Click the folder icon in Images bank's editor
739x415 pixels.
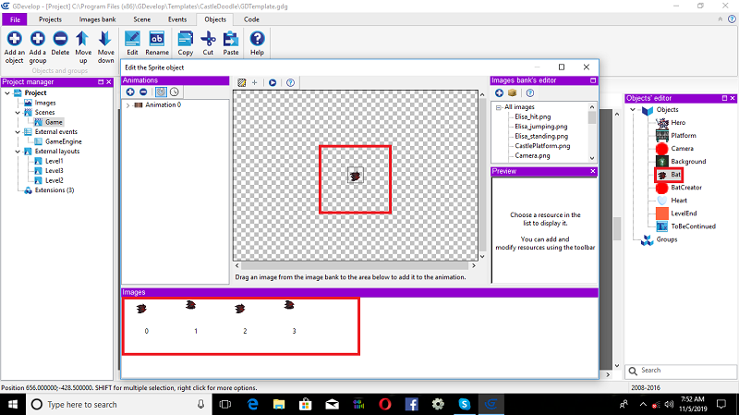[513, 93]
